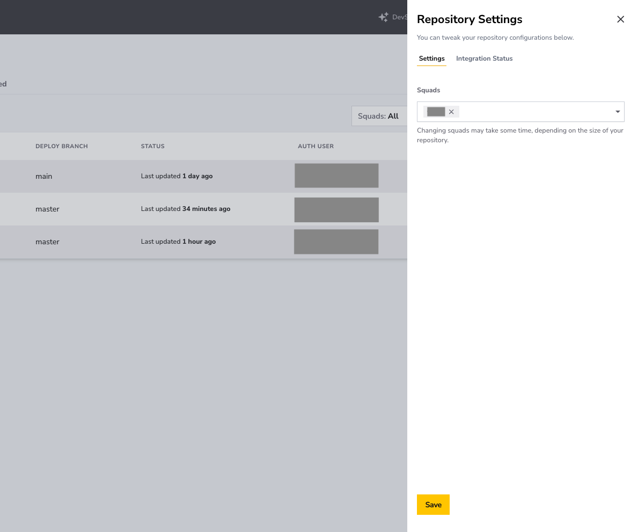Remove the selected squad tag
Image resolution: width=638 pixels, height=532 pixels.
(x=451, y=112)
